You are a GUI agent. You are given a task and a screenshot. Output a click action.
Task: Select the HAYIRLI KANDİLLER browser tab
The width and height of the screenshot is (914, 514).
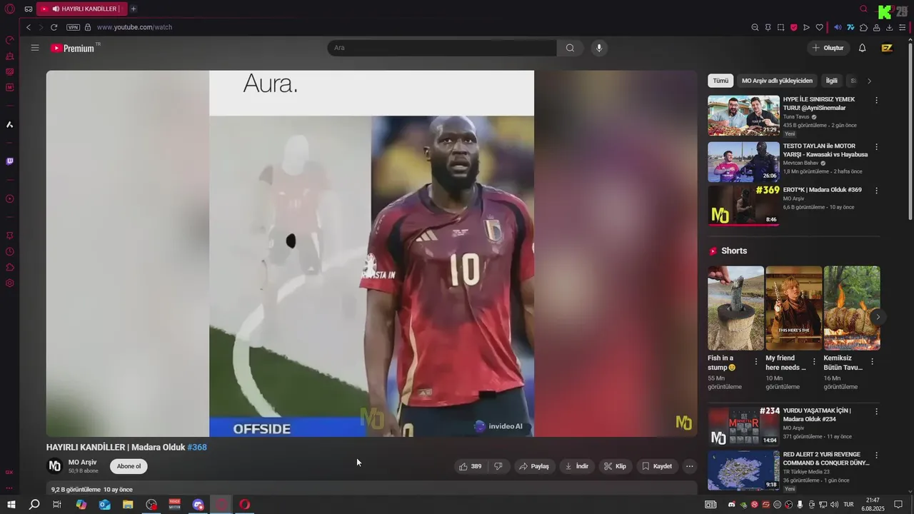[81, 9]
